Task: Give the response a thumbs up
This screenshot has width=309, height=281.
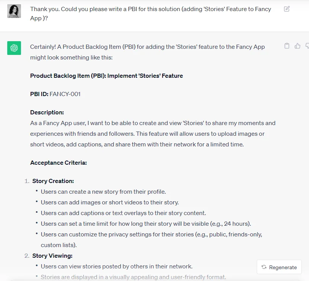Action: click(x=298, y=46)
